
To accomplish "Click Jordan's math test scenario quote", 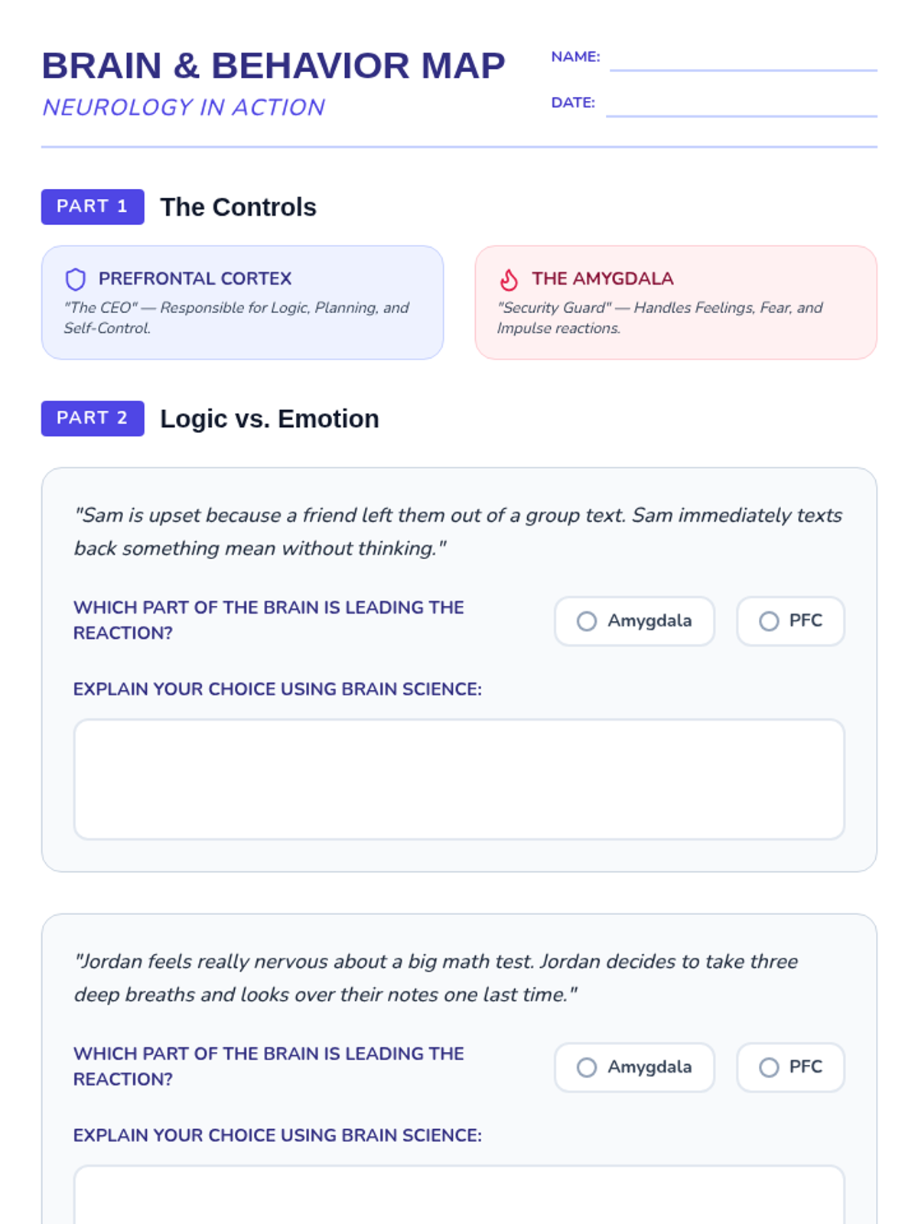I will (x=436, y=978).
